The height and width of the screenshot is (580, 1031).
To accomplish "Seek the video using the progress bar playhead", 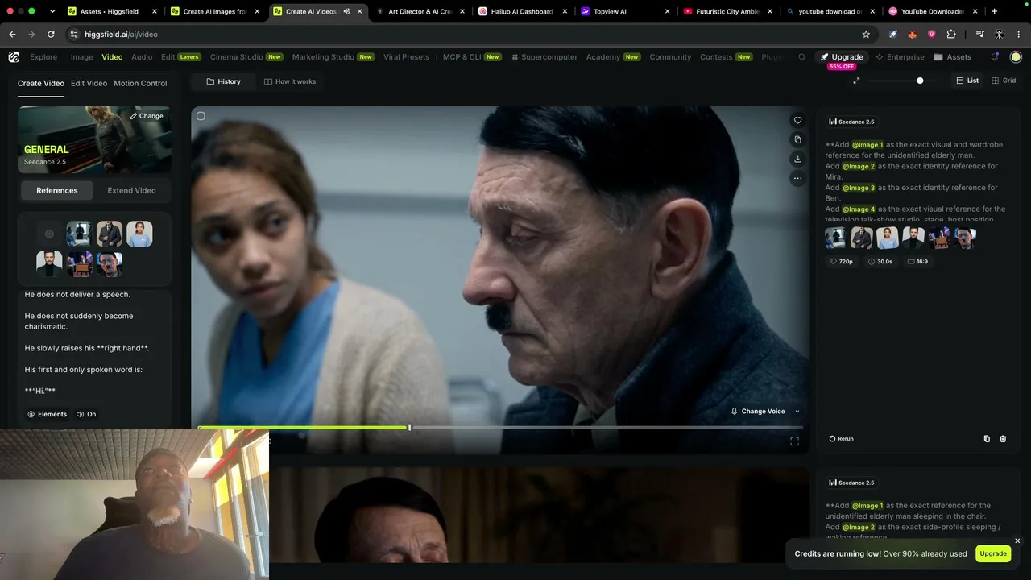I will coord(409,427).
